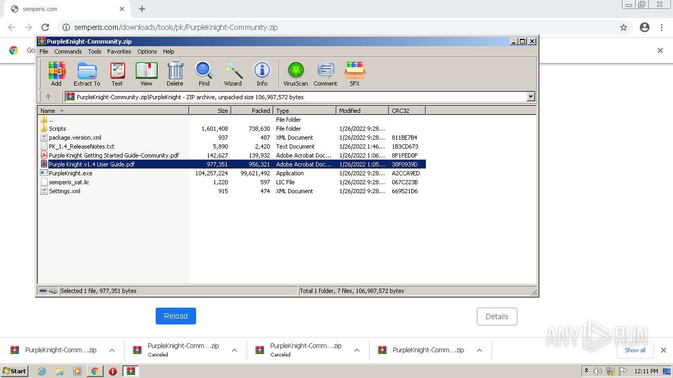Viewport: 673px width, 378px height.
Task: Click the Windows Start button
Action: (15, 371)
